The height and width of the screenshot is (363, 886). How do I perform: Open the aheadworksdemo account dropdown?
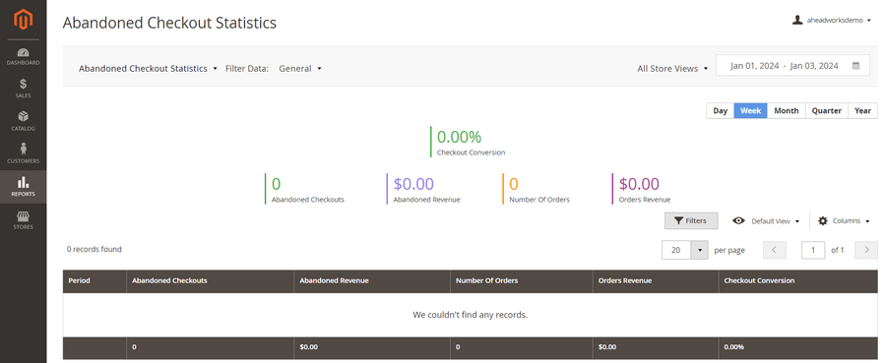point(831,20)
